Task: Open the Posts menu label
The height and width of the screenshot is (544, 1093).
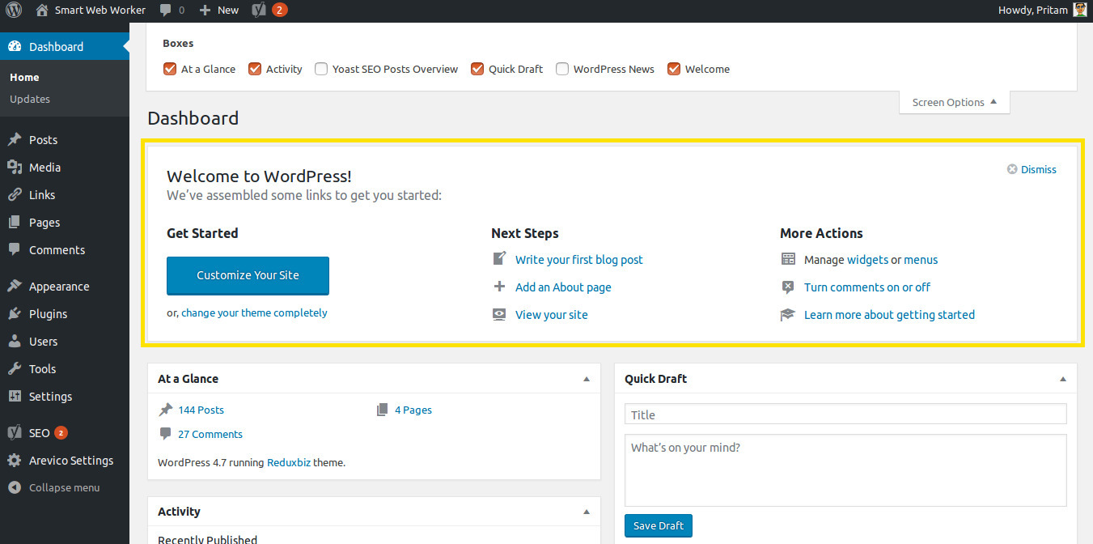Action: click(44, 139)
